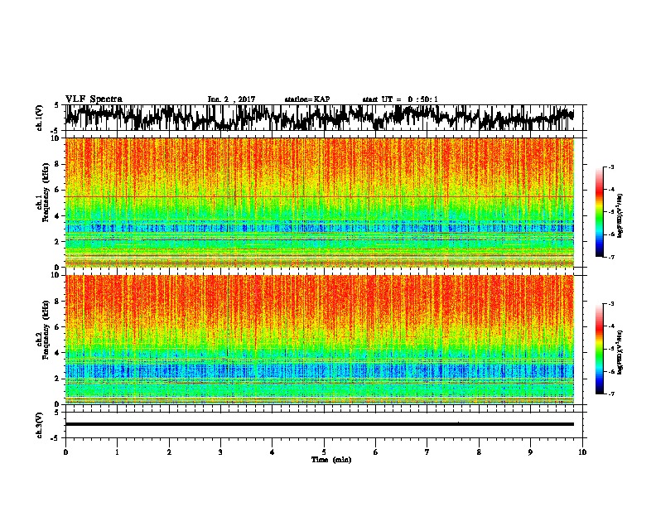Viewport: 656px width, 507px height.
Task: Click time axis tick label "0"
Action: coord(65,452)
